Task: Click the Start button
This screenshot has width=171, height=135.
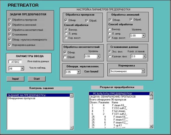Action: pos(37,79)
